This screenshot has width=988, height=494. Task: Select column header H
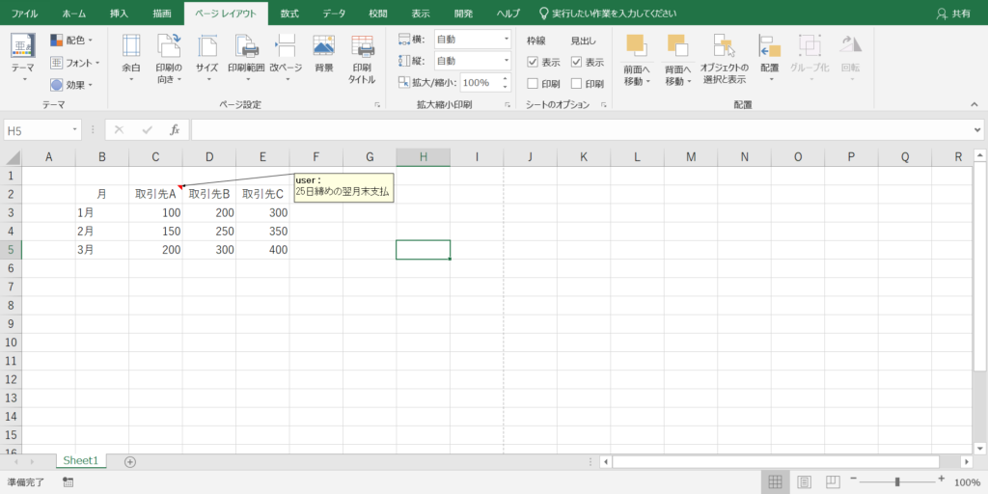[424, 157]
